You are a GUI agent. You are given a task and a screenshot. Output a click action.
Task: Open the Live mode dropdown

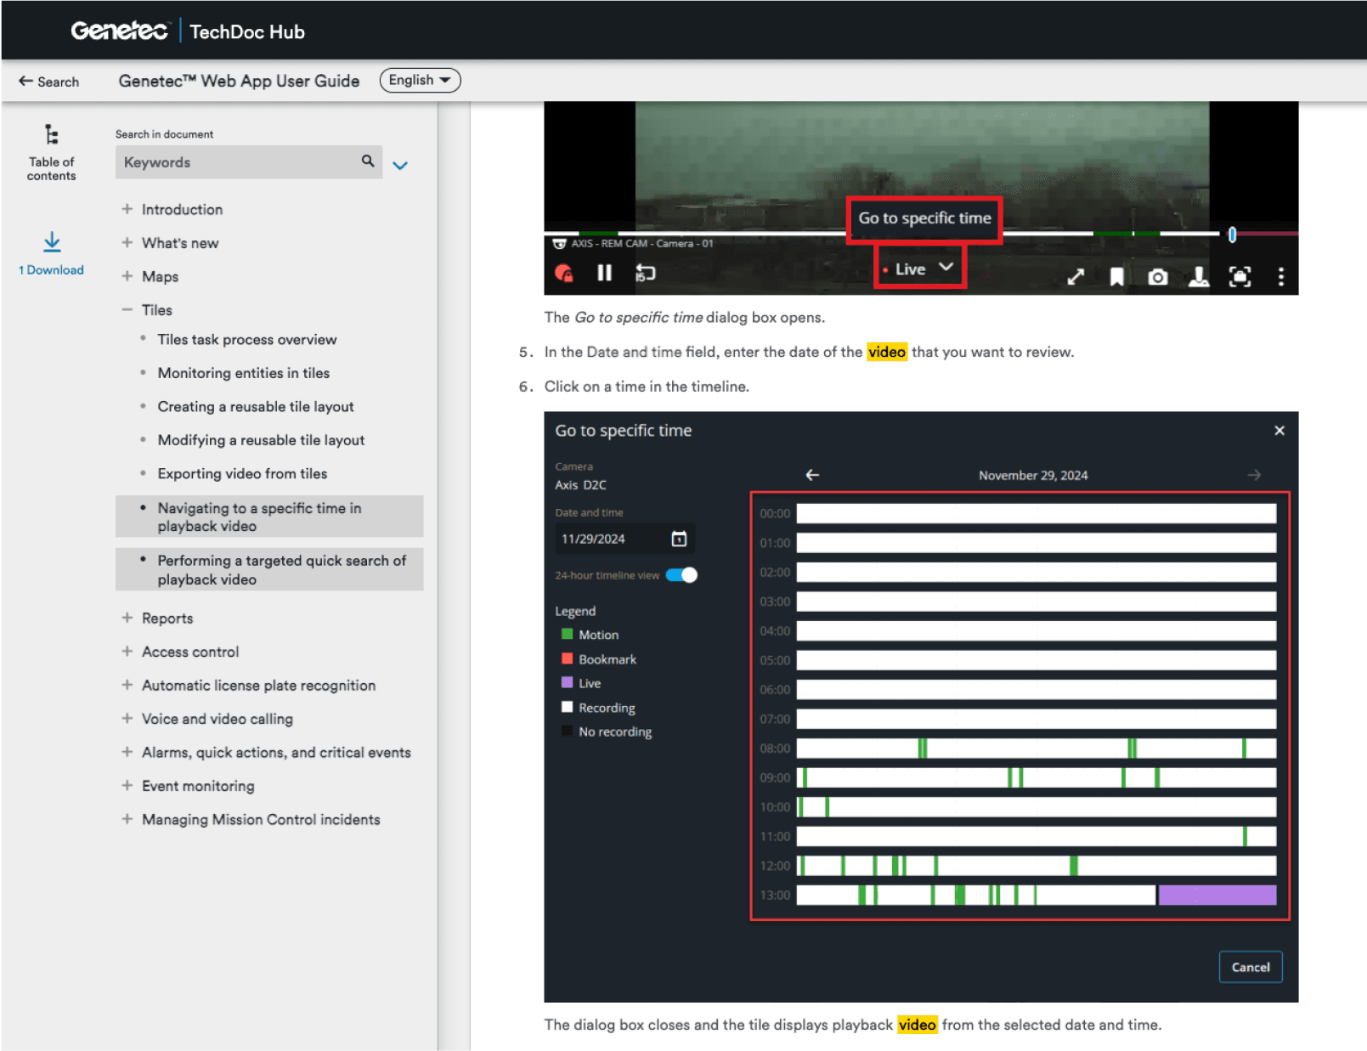(x=920, y=268)
